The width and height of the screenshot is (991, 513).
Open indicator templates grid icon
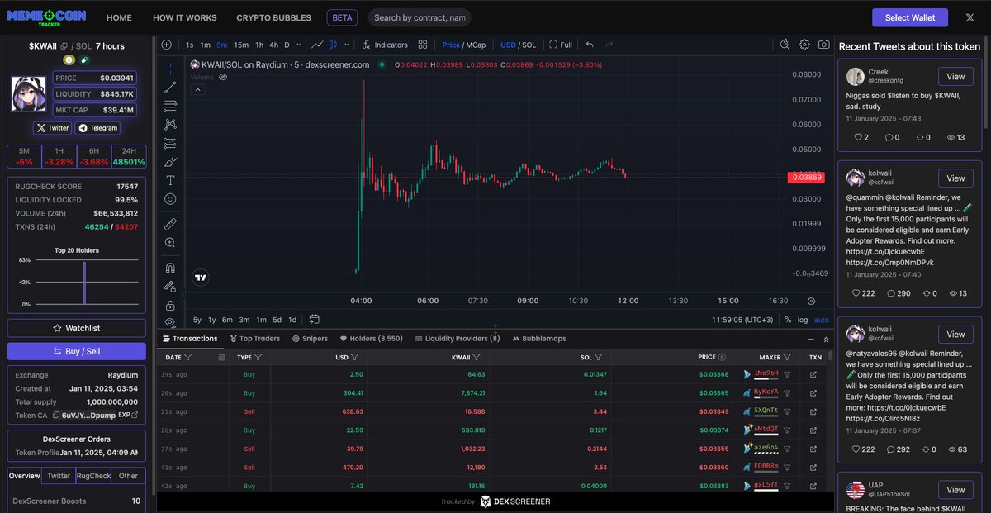(423, 45)
